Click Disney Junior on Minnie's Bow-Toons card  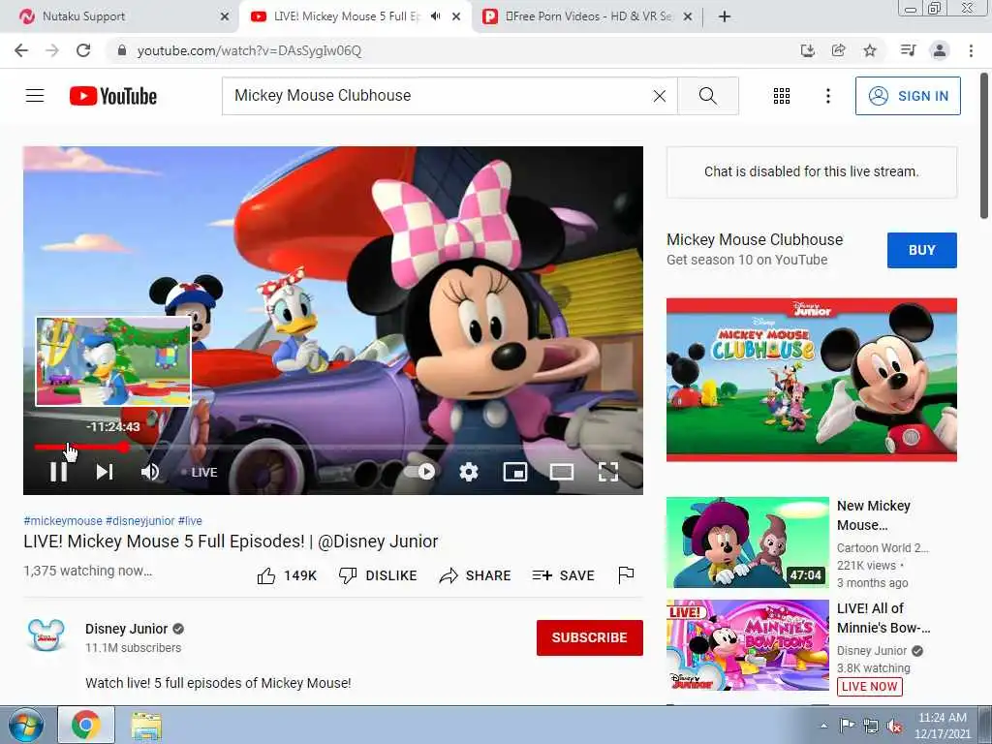click(872, 651)
